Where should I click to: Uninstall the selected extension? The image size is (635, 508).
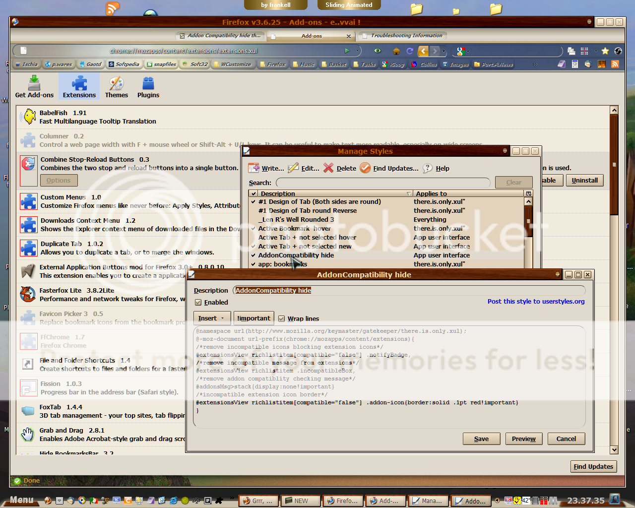(585, 180)
